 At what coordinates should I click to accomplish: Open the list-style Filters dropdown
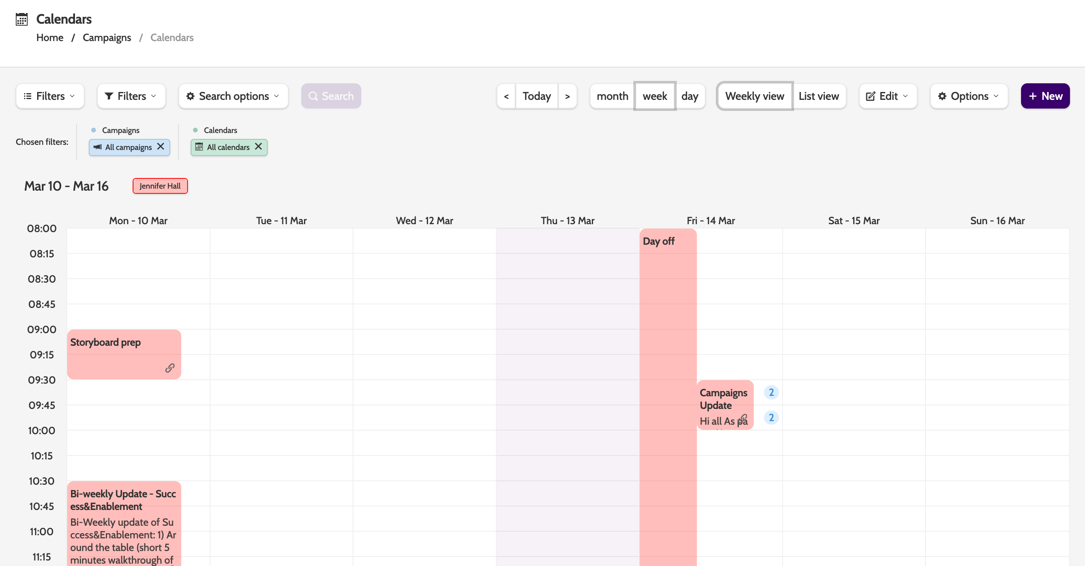coord(50,96)
